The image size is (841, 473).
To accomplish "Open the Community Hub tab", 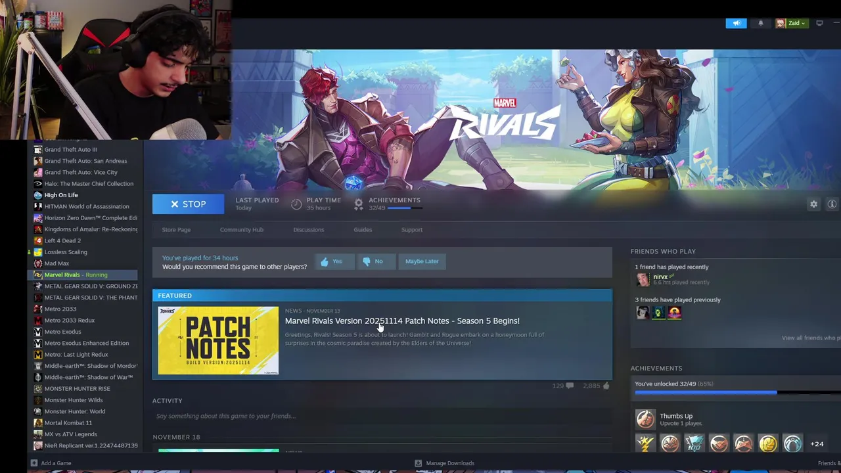I will [x=242, y=230].
